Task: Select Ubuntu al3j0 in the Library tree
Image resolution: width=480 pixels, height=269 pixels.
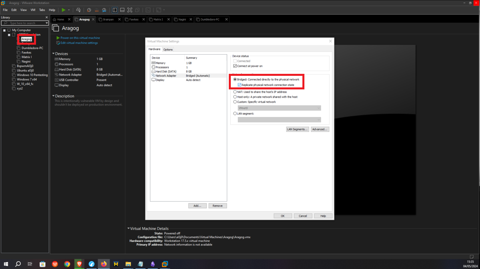Action: coord(25,70)
